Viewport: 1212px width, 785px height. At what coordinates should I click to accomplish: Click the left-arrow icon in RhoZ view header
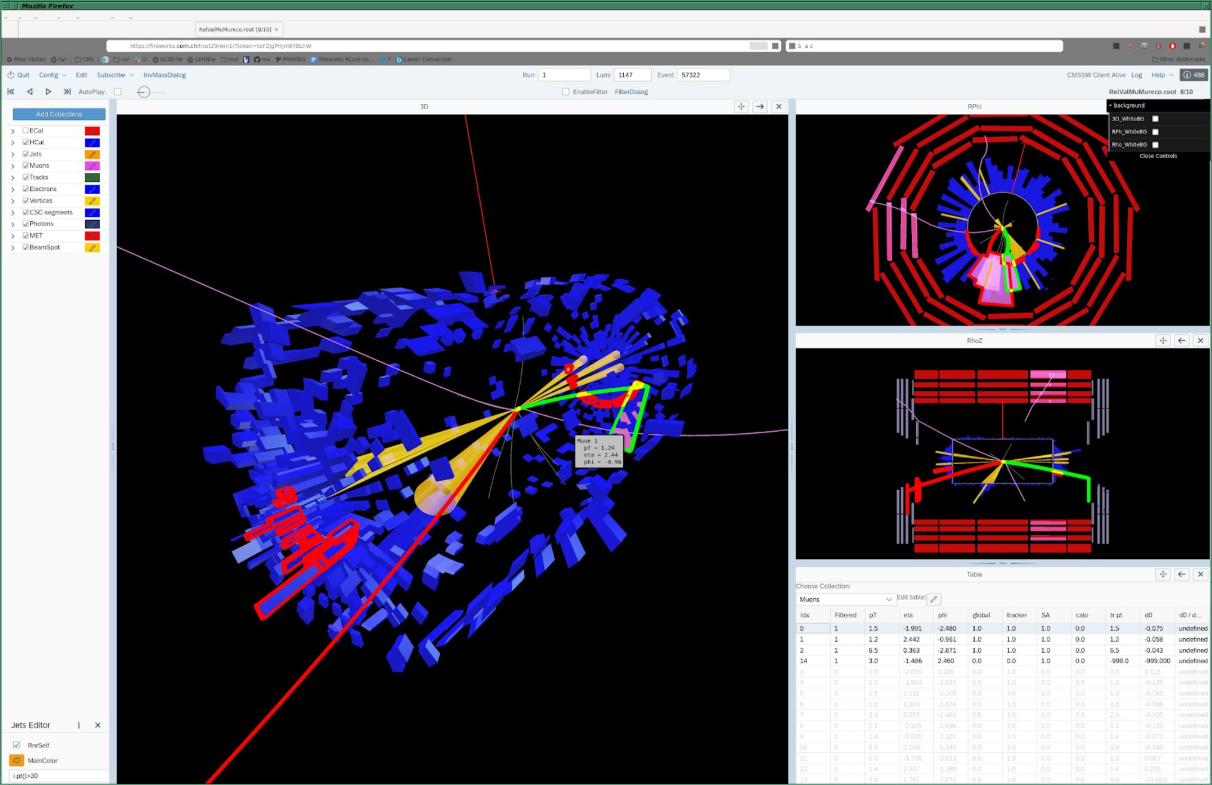click(x=1182, y=341)
